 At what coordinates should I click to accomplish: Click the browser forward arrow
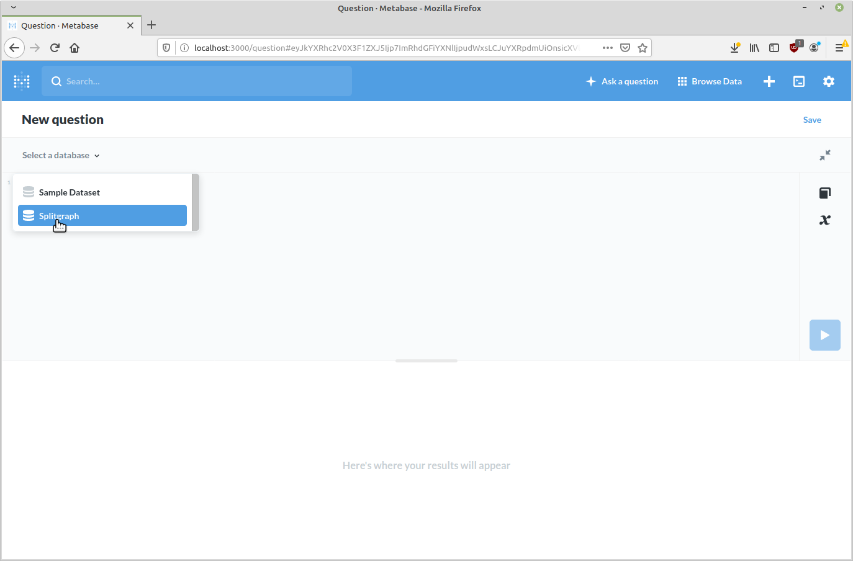coord(35,48)
